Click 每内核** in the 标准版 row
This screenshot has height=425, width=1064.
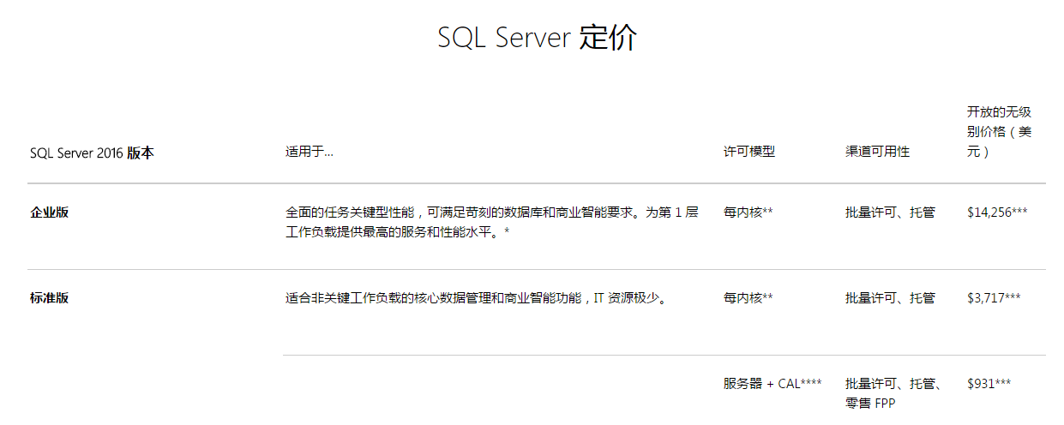748,298
